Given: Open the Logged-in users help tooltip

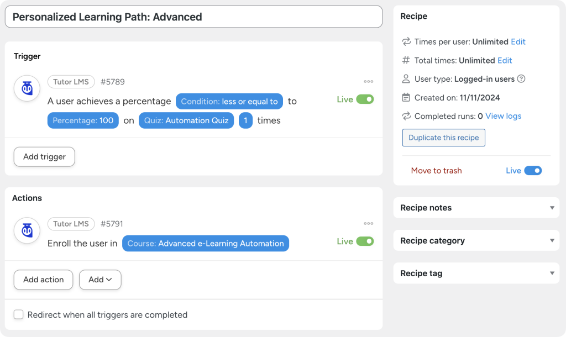Looking at the screenshot, I should coord(522,79).
